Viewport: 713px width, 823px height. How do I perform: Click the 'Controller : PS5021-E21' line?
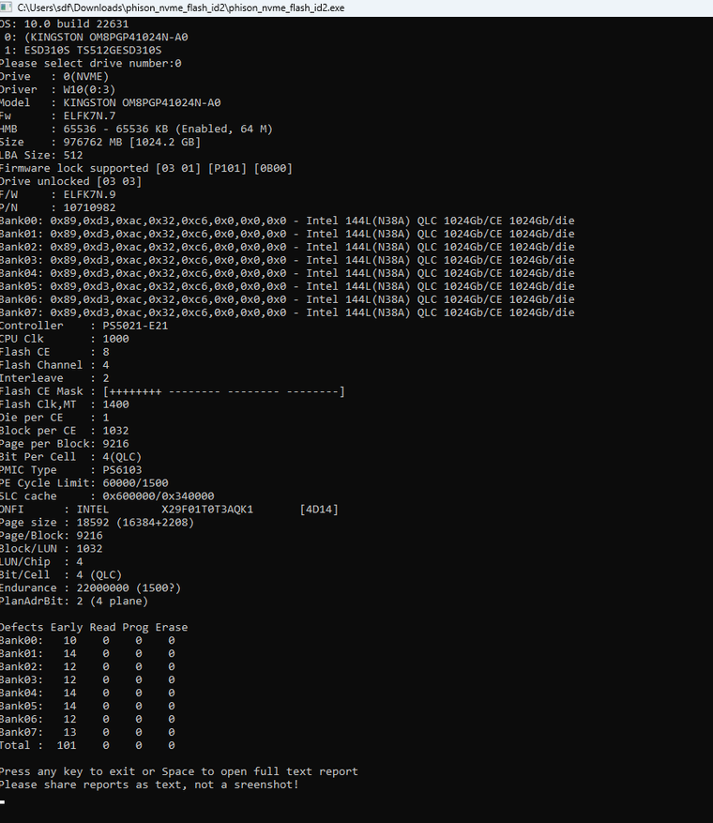coord(83,326)
